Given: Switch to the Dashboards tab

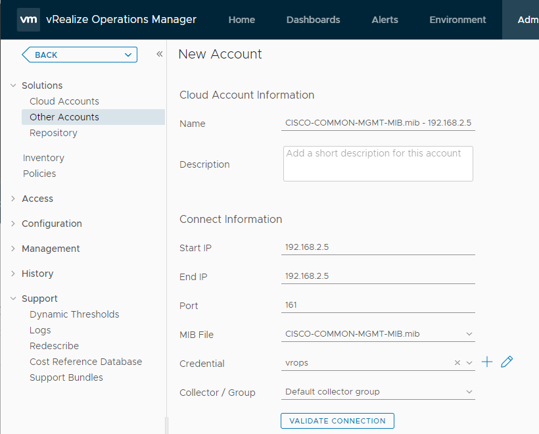Looking at the screenshot, I should pyautogui.click(x=313, y=20).
